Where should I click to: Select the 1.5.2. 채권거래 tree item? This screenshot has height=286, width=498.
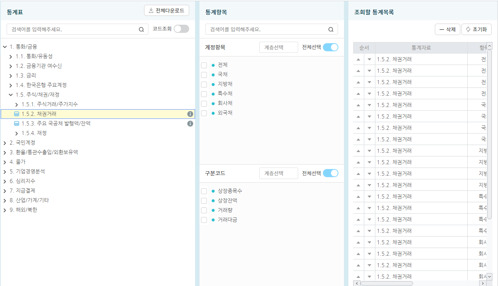[x=98, y=114]
